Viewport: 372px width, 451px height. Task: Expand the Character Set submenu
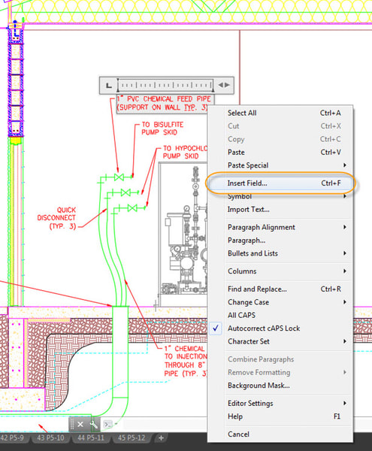pos(280,341)
